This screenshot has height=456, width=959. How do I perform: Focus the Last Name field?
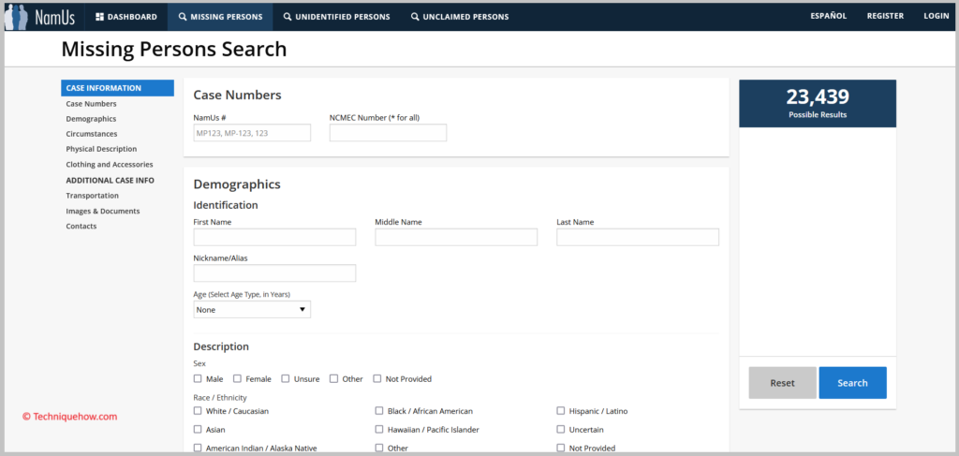tap(638, 237)
